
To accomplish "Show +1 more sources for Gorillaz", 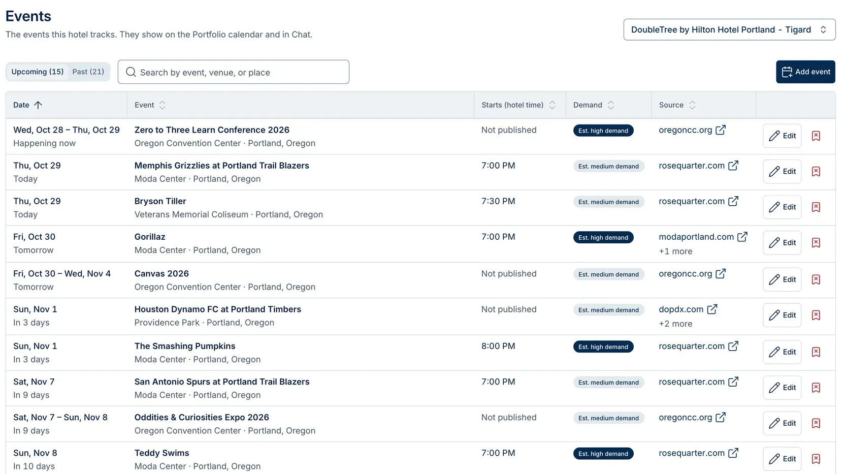I will coord(675,251).
